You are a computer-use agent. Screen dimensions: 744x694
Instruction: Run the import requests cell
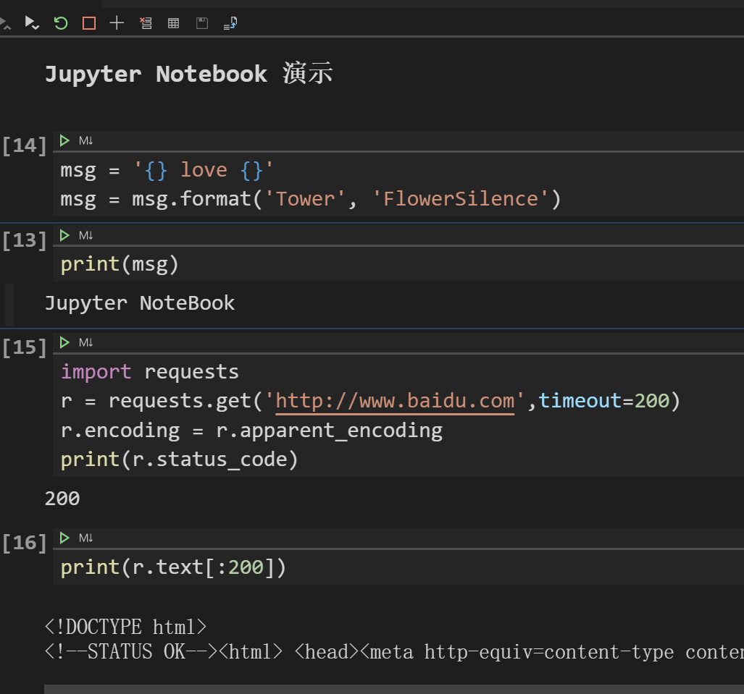pyautogui.click(x=64, y=342)
